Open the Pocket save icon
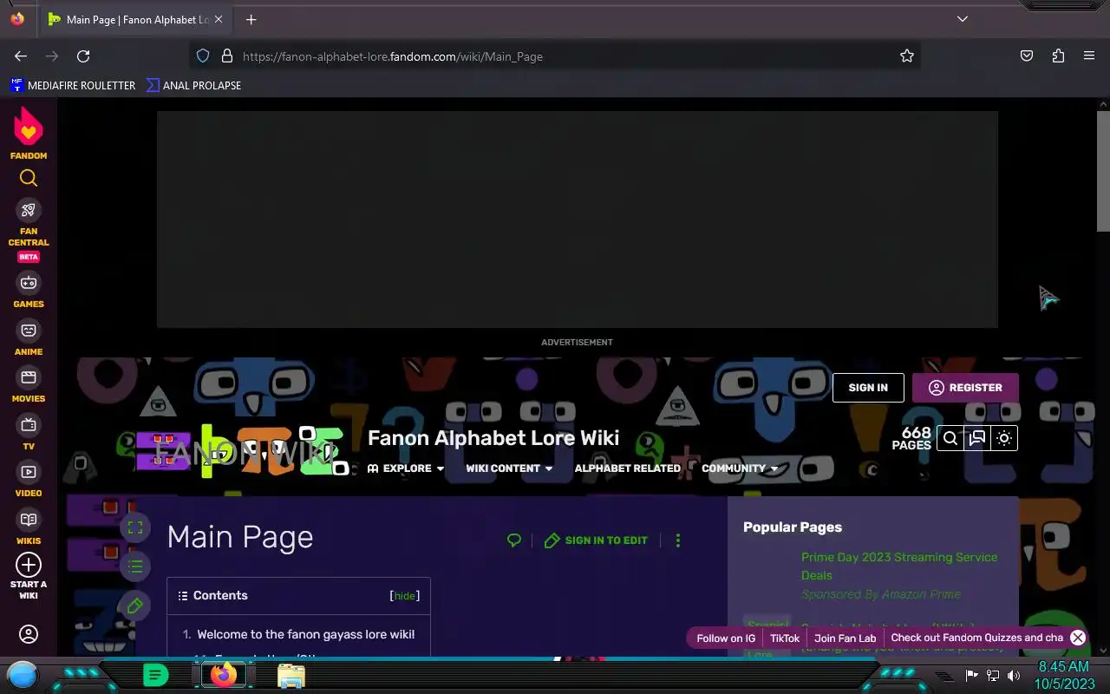The width and height of the screenshot is (1110, 694). tap(1027, 56)
